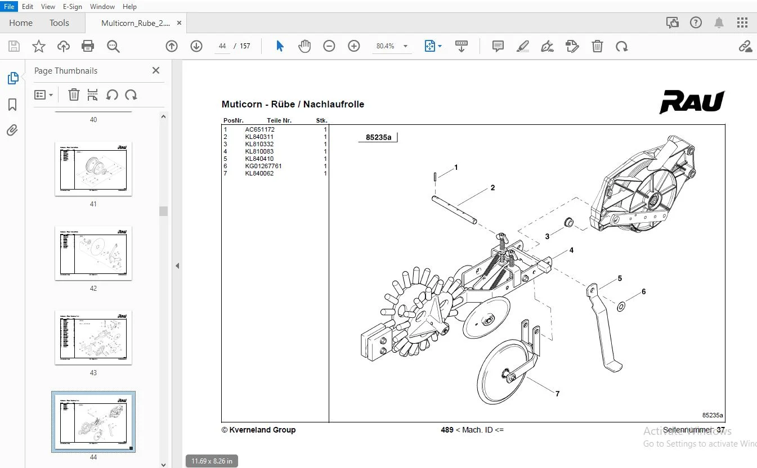Rotate thumbnails clockwise in the panel
757x468 pixels.
point(131,94)
